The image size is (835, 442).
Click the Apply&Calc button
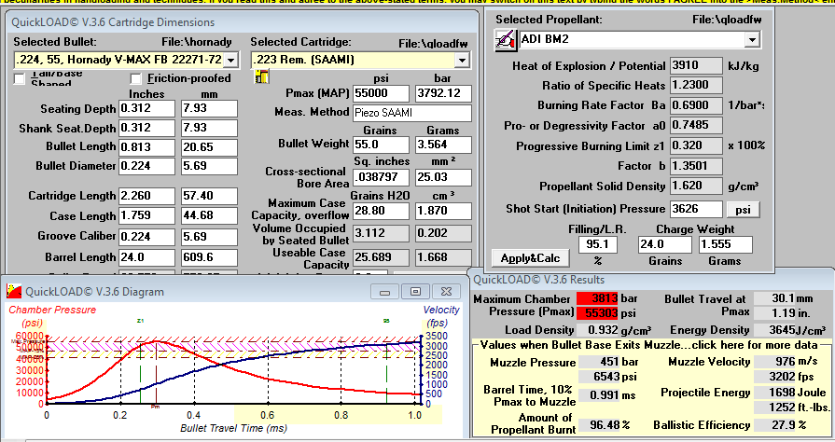point(530,258)
